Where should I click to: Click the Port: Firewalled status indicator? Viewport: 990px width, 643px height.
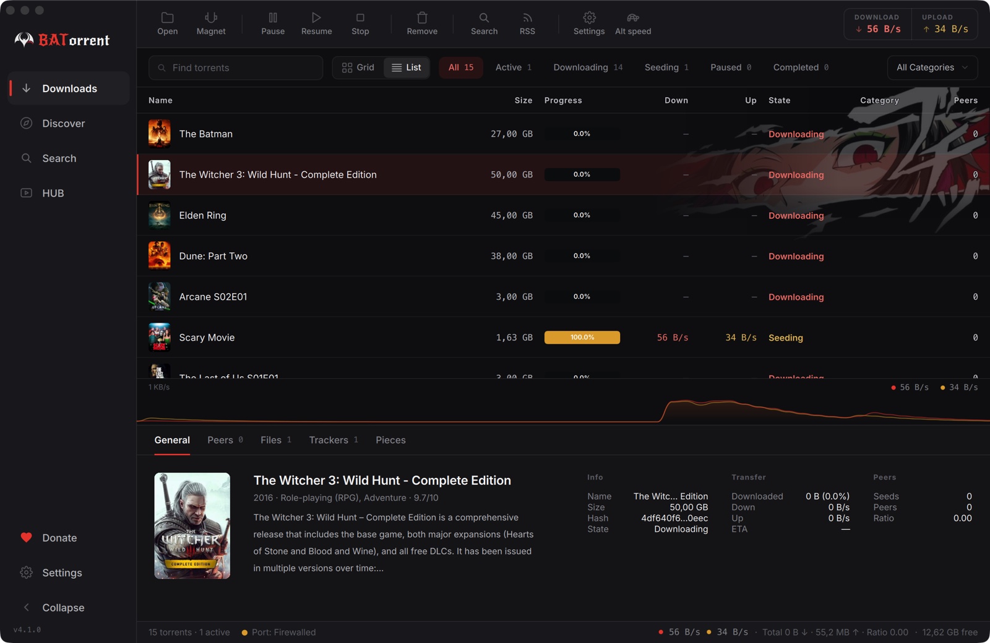[x=278, y=632]
